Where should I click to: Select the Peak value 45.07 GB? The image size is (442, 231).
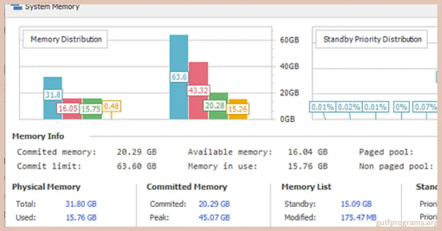coord(214,217)
